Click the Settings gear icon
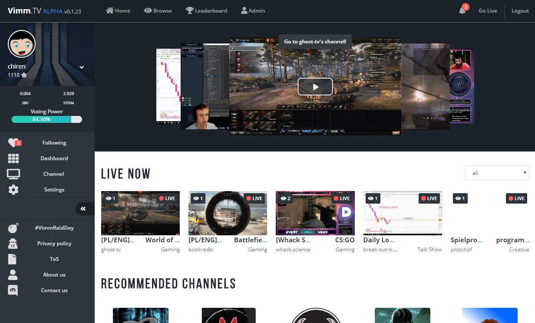Viewport: 535px width, 323px height. pos(13,190)
